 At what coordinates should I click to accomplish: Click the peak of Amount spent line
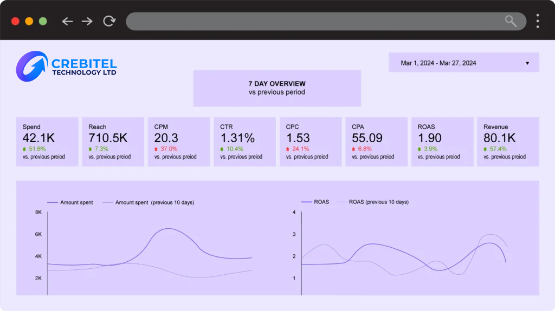point(169,228)
